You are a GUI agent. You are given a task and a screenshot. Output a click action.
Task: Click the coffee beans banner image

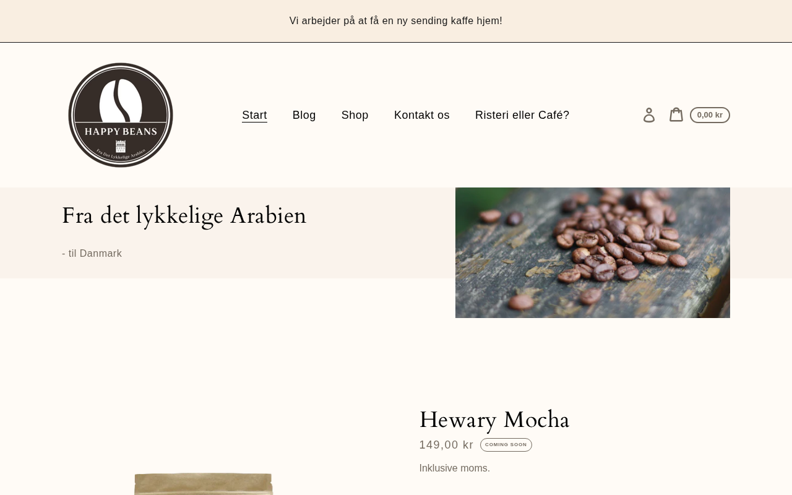[593, 252]
